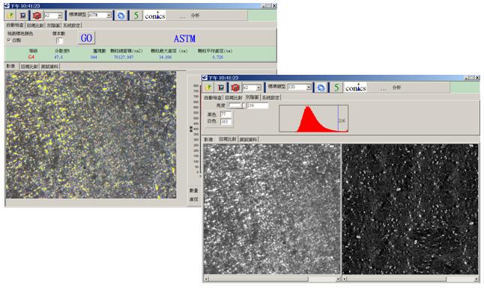This screenshot has width=484, height=288.
Task: Click the 分析 label in ISO window toolbar
Action: 396,88
